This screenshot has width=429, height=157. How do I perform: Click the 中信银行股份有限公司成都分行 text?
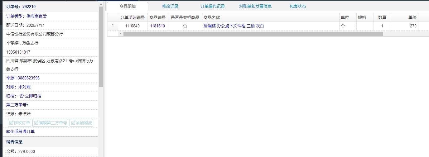point(35,34)
